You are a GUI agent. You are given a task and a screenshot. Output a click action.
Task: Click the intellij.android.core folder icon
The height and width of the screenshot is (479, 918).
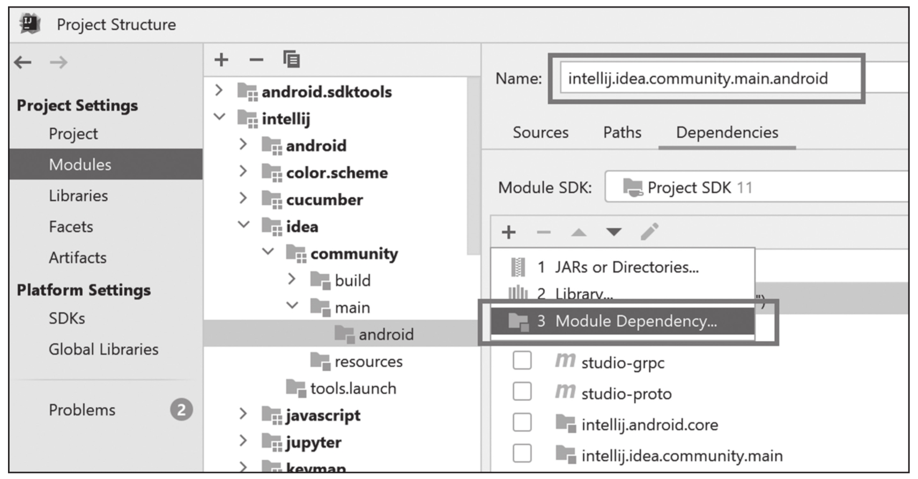(x=566, y=423)
